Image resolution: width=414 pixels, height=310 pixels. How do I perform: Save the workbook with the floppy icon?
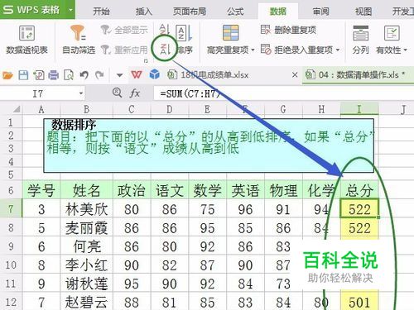(x=23, y=74)
